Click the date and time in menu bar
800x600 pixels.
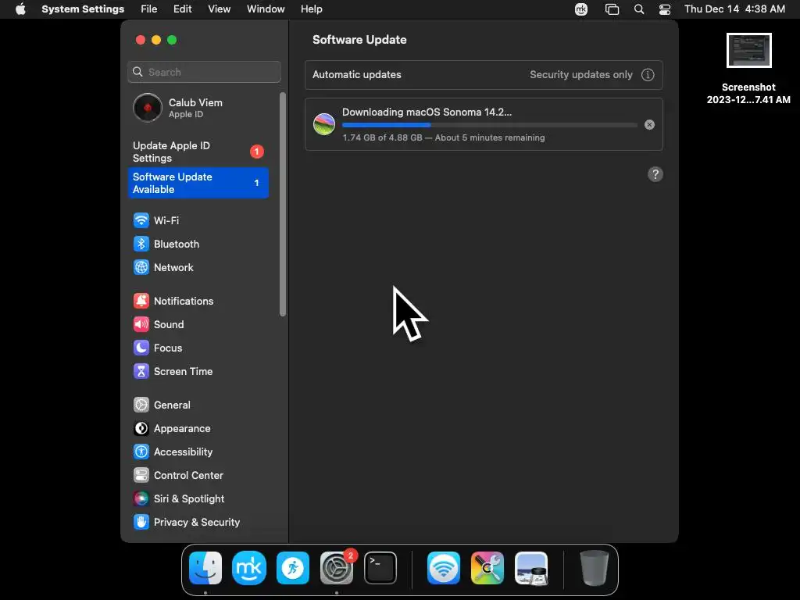point(734,9)
